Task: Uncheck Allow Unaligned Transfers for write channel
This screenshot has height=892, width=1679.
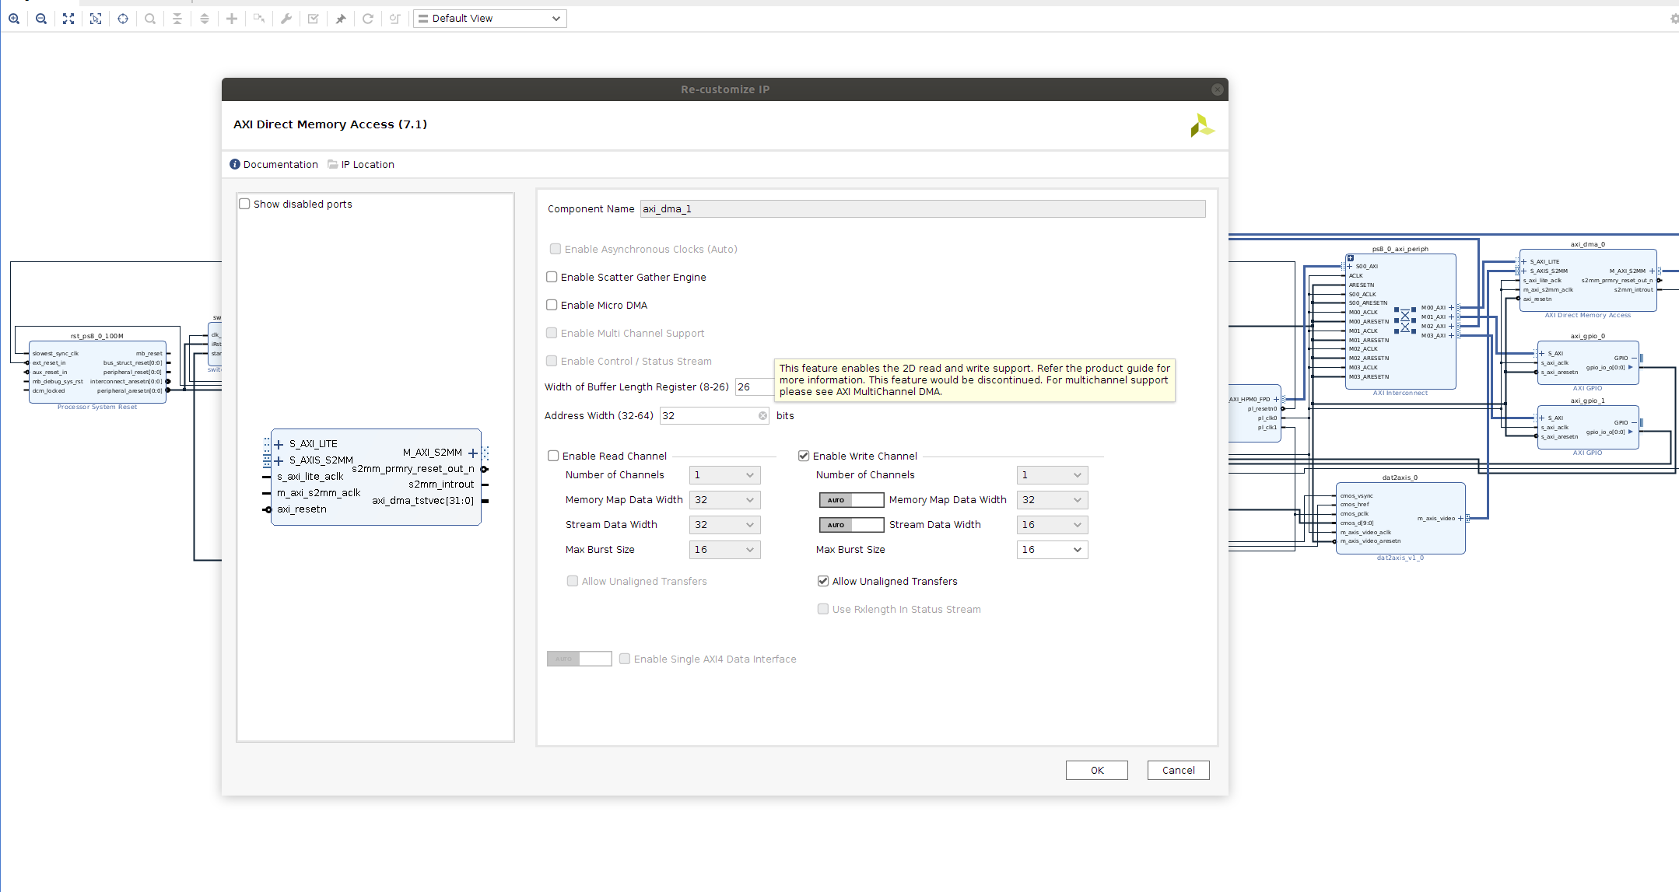Action: [x=822, y=581]
